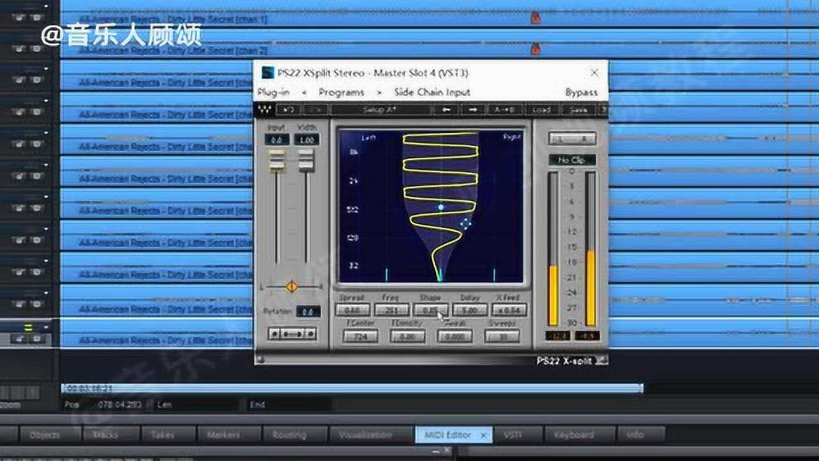Close the MIDI Editor tab

(x=484, y=435)
